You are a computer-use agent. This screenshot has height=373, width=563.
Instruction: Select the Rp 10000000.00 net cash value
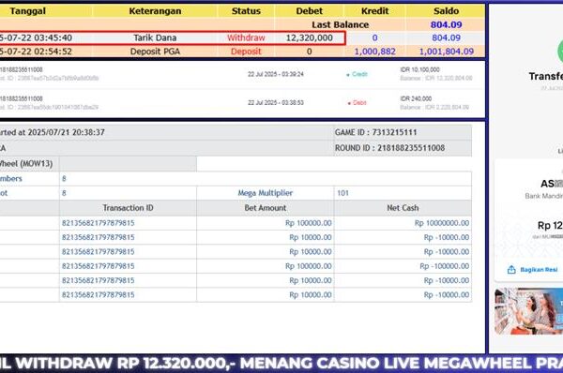[x=442, y=223]
